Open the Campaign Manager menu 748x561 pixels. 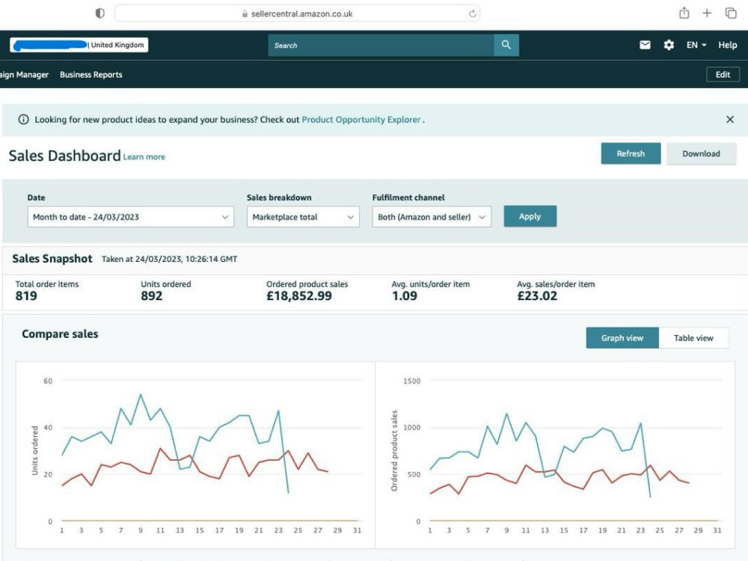[x=25, y=74]
